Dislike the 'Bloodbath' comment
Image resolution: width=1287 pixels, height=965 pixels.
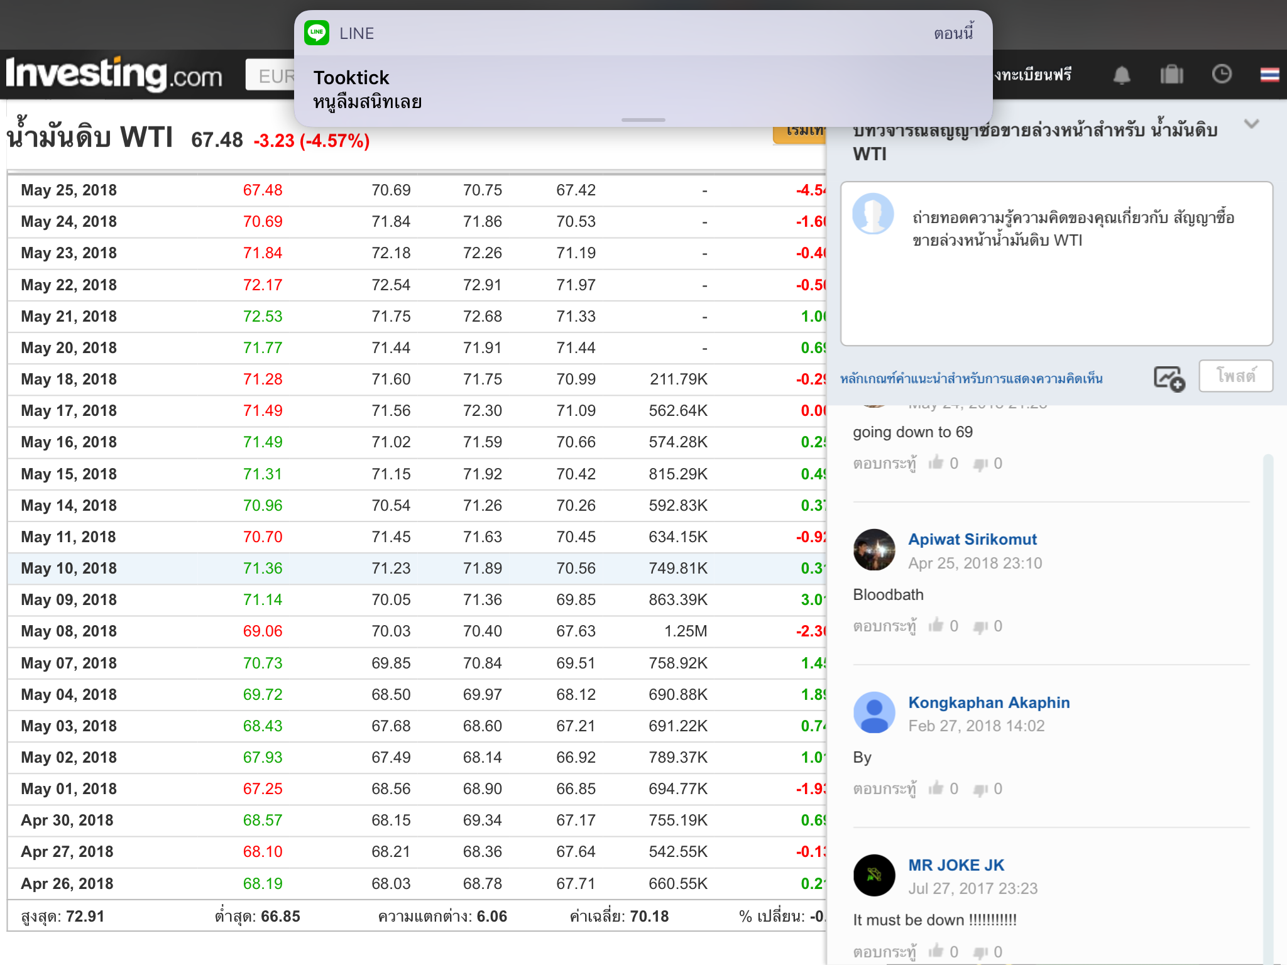pos(980,626)
